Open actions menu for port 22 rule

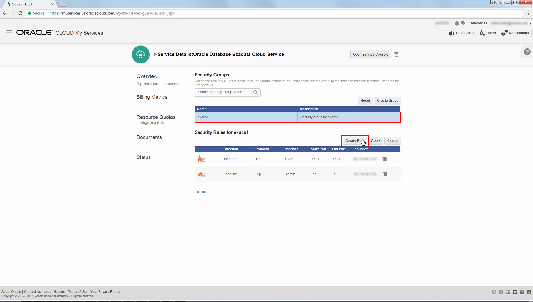[x=385, y=174]
